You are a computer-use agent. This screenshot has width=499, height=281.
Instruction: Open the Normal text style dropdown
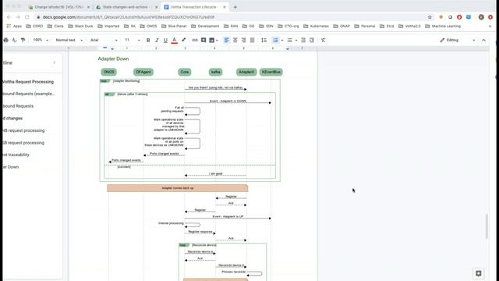69,40
